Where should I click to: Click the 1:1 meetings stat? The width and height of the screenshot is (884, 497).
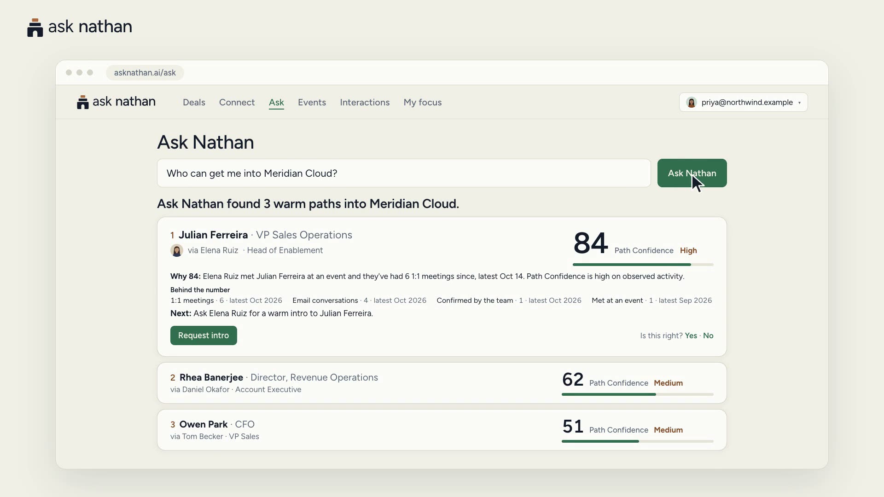[226, 301]
